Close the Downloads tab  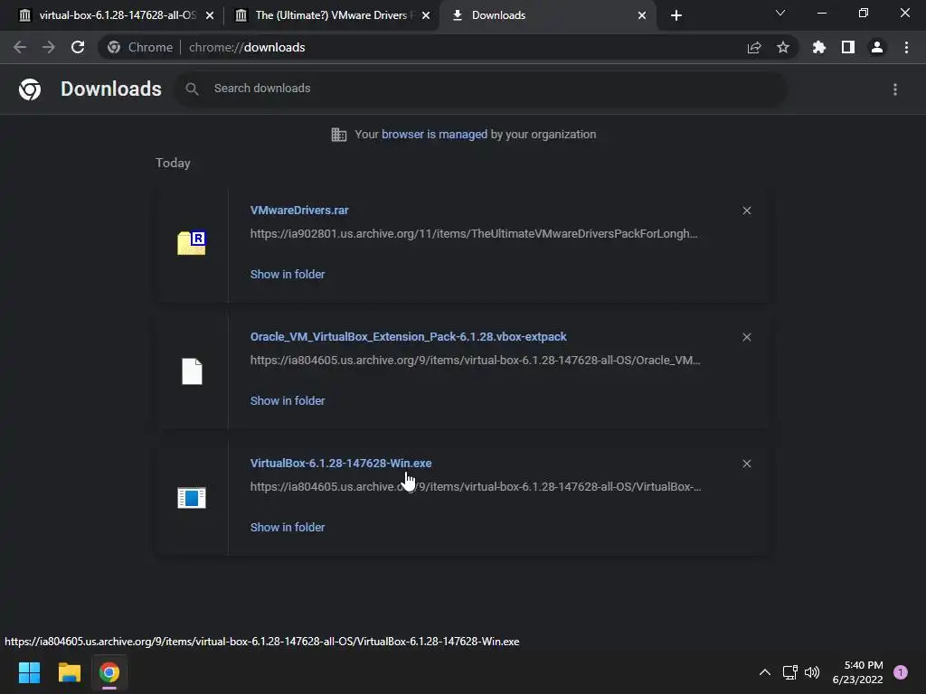pos(642,15)
